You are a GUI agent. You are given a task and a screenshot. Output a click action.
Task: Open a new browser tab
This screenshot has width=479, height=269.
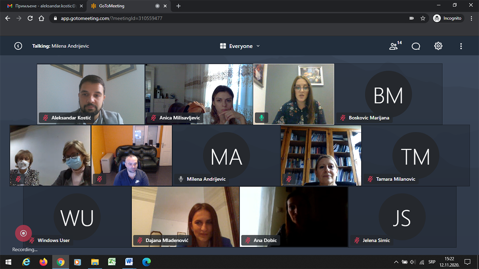[x=178, y=6]
